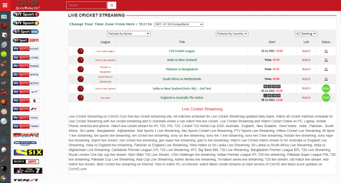Select the golf ball sidebar icon
Screen dimensions: 341x183
pos(4,150)
